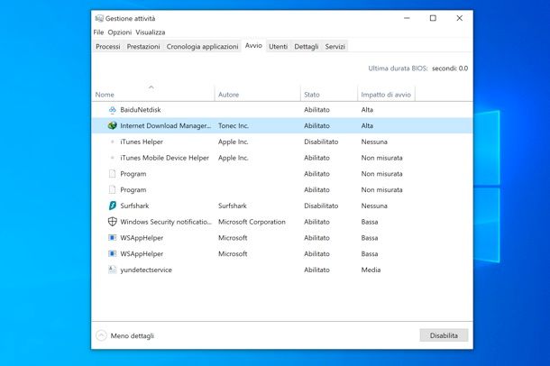Open the File menu
The image size is (550, 366).
[98, 32]
